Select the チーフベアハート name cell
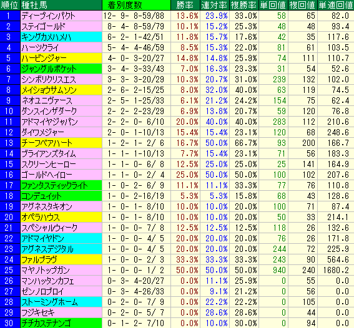This screenshot has width=354, height=328. click(61, 143)
